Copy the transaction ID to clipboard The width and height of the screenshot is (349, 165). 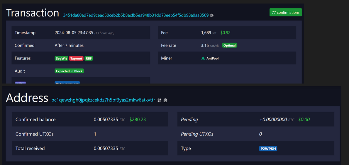pyautogui.click(x=212, y=15)
